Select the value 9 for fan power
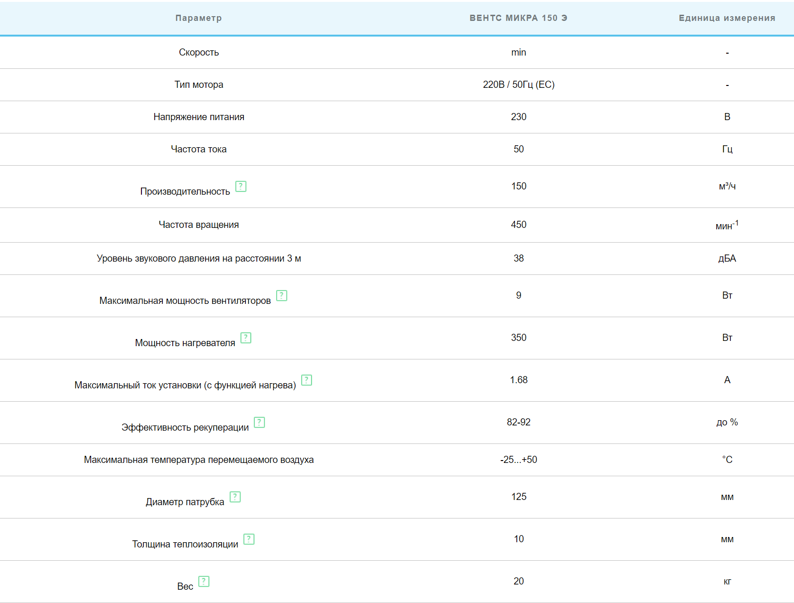 click(519, 295)
